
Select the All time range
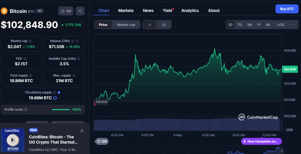(268, 24)
